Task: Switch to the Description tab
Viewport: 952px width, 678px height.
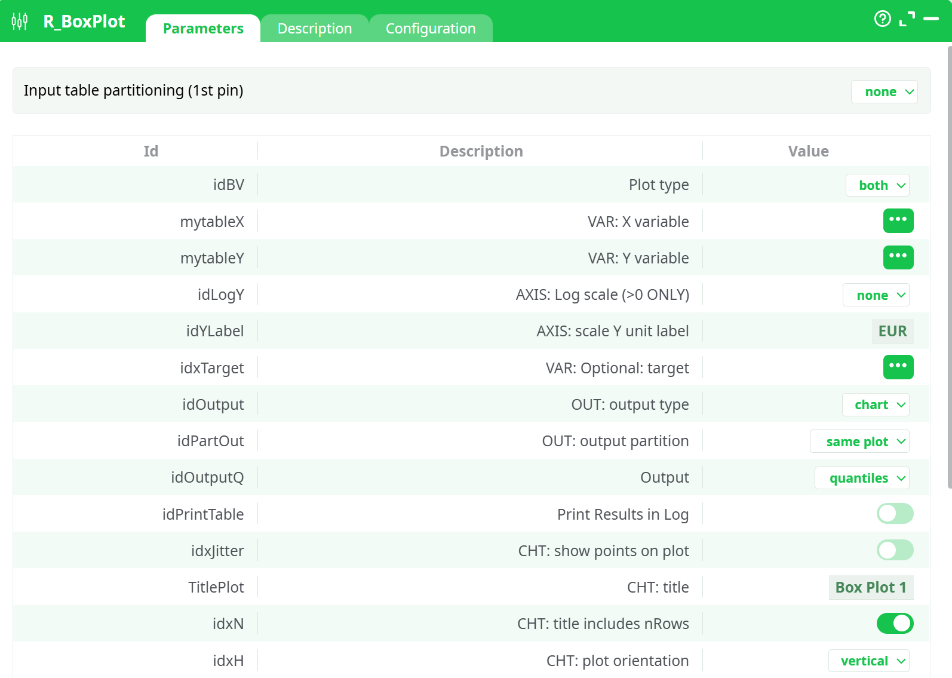Action: tap(315, 29)
